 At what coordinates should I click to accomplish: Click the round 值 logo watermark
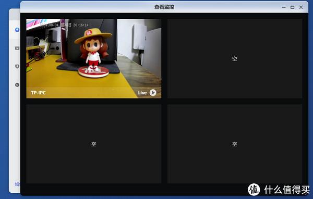coord(254,190)
